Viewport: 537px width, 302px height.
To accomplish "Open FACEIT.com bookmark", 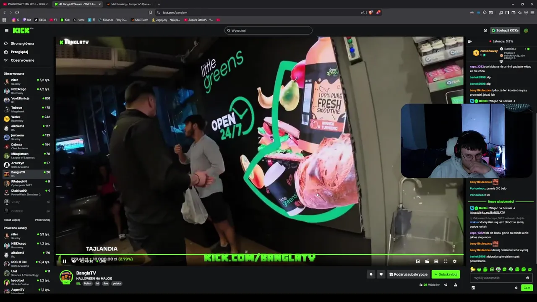I will pos(140,20).
